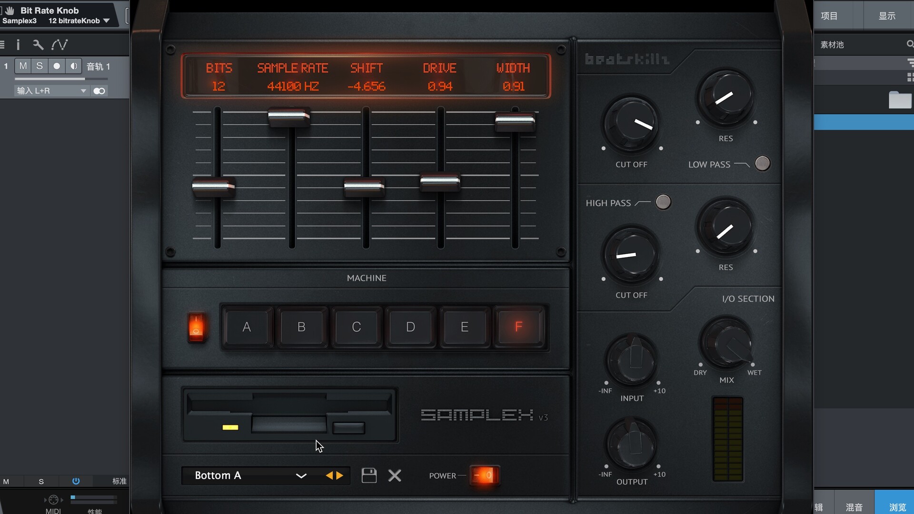Expand the 输入 L+R input dropdown
The image size is (914, 514).
83,91
